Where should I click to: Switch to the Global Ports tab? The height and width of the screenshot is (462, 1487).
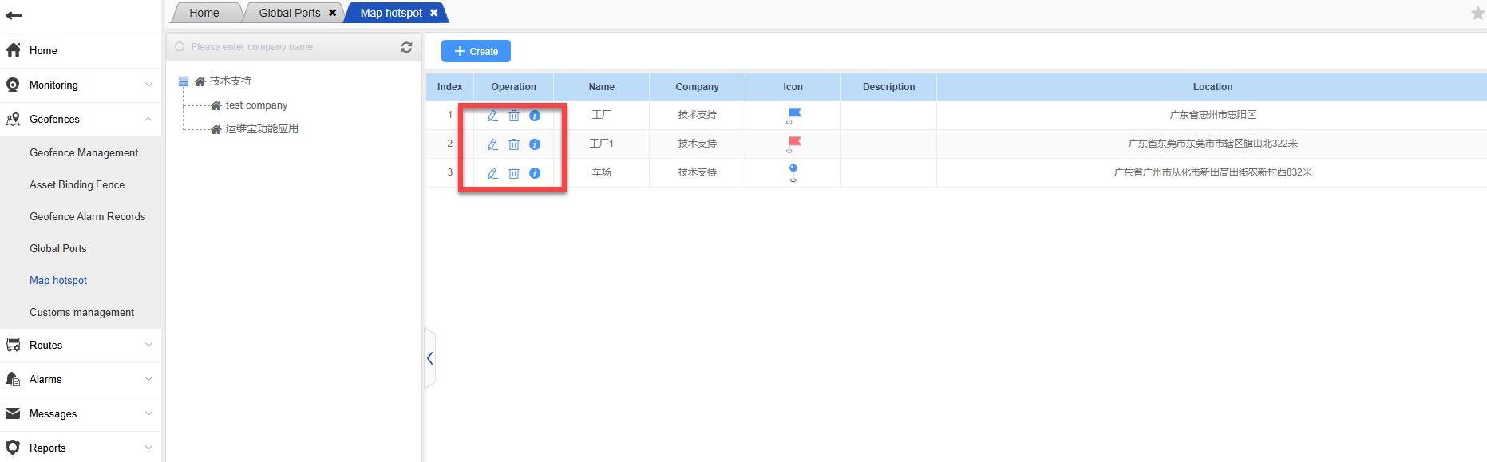point(289,13)
